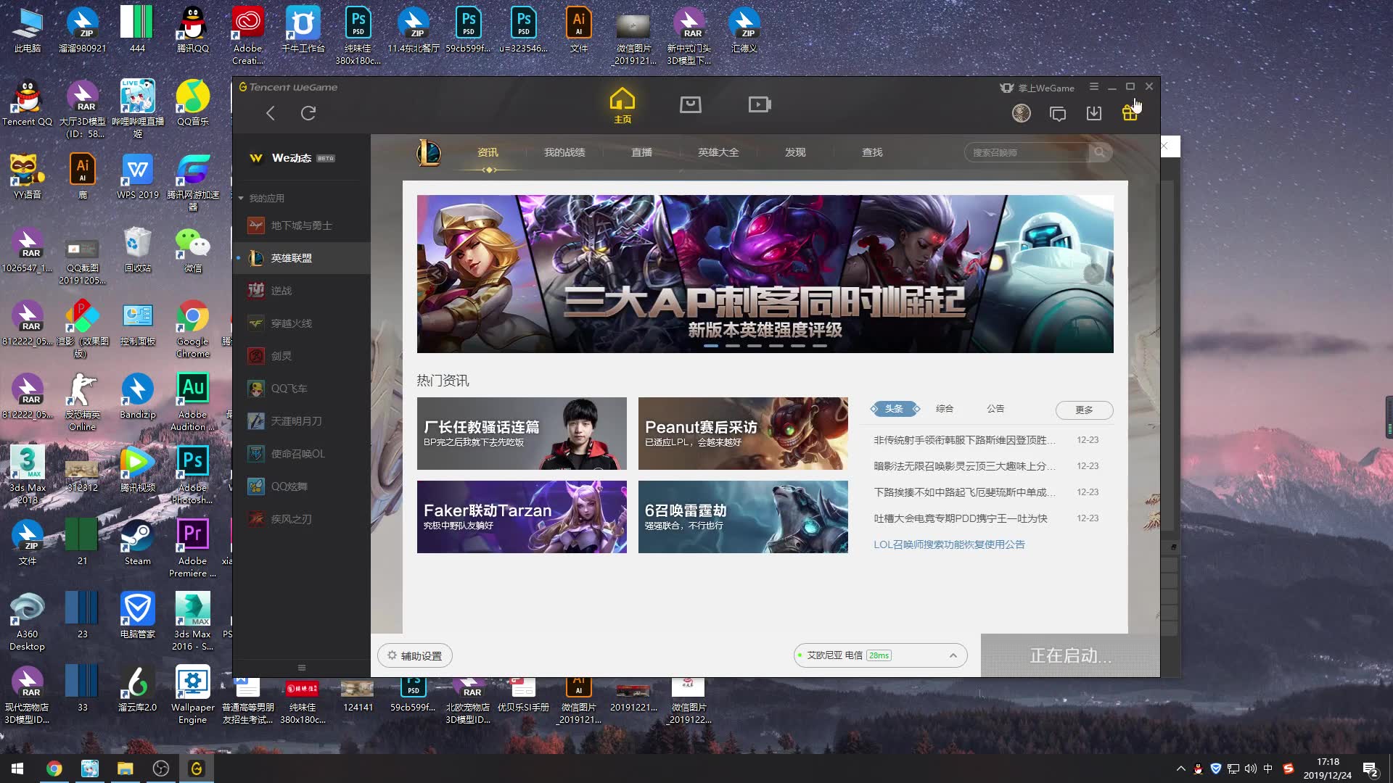The height and width of the screenshot is (783, 1393).
Task: Open news 吐槽大会电竞专期PDD
Action: (x=961, y=518)
